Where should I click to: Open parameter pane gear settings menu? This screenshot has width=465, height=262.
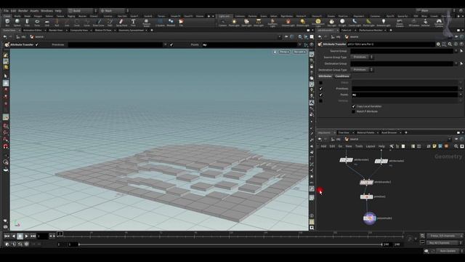(438, 44)
